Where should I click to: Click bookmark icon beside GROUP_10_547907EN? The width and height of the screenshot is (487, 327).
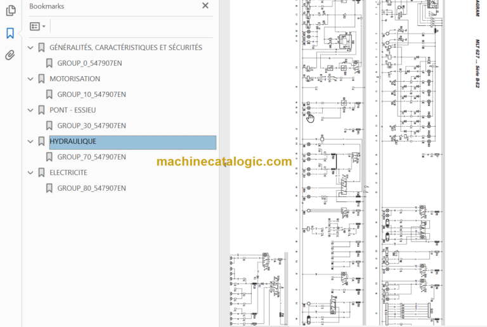pyautogui.click(x=49, y=94)
